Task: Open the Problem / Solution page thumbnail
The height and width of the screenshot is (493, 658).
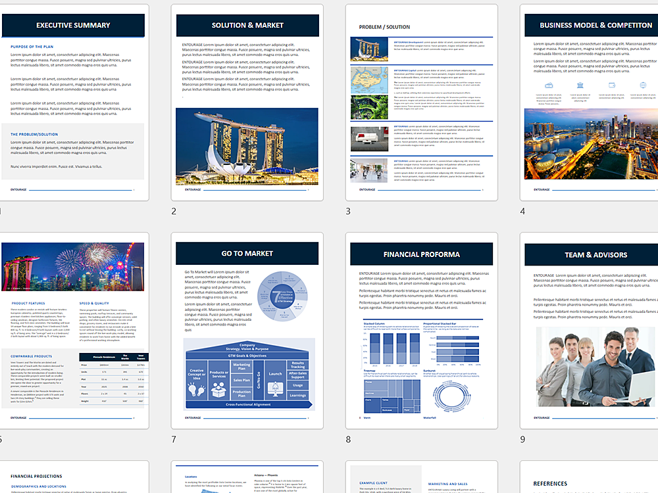Action: click(x=421, y=103)
